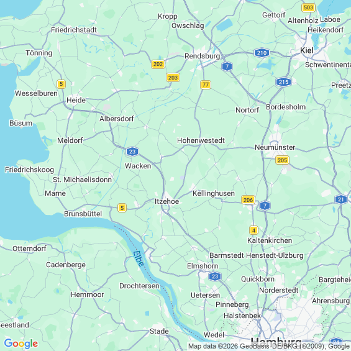Click the Google logo

21,344
